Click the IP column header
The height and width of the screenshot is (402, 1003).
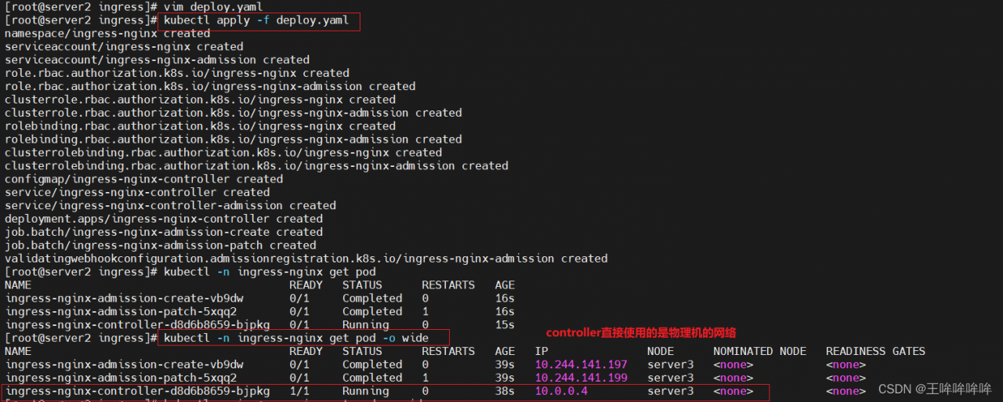tap(541, 351)
